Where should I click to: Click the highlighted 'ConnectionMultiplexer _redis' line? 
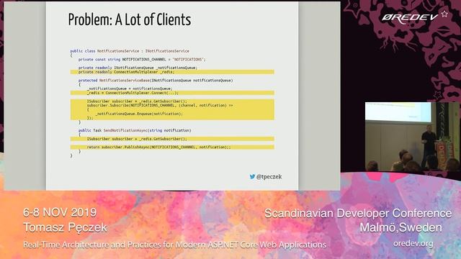pyautogui.click(x=172, y=72)
